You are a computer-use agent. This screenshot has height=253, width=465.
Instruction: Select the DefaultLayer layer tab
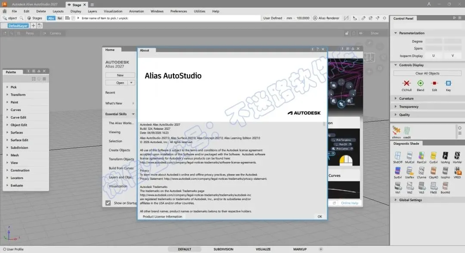18,26
